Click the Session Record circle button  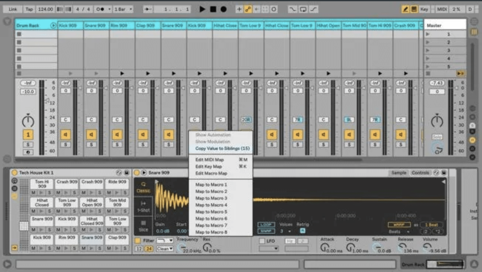pyautogui.click(x=274, y=9)
